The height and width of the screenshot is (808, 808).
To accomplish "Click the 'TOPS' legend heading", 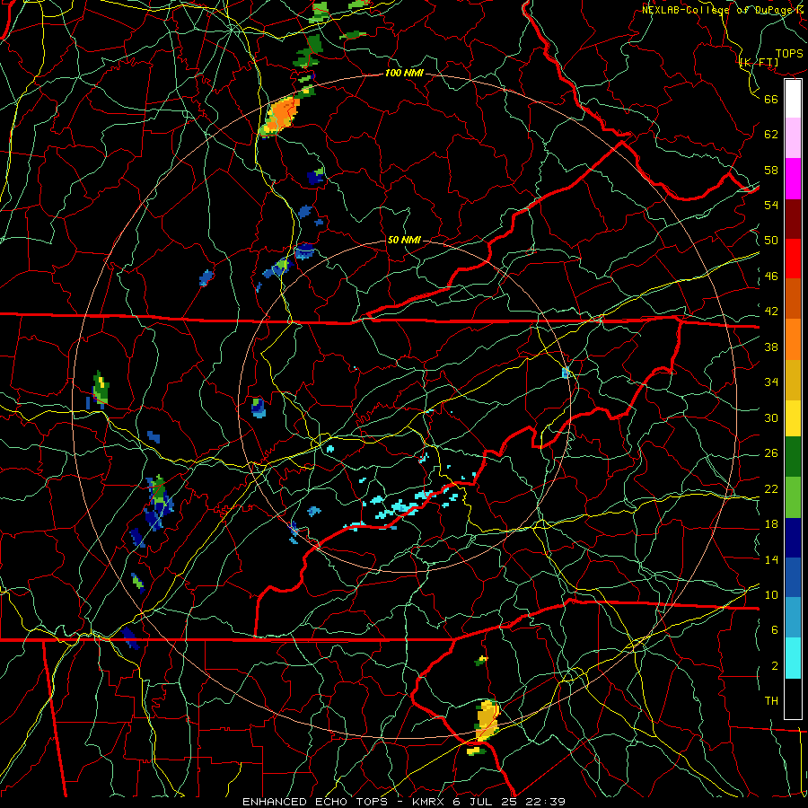I will pyautogui.click(x=789, y=54).
